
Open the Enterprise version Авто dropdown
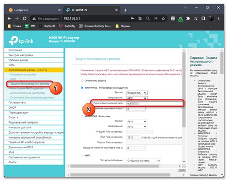click(137, 121)
